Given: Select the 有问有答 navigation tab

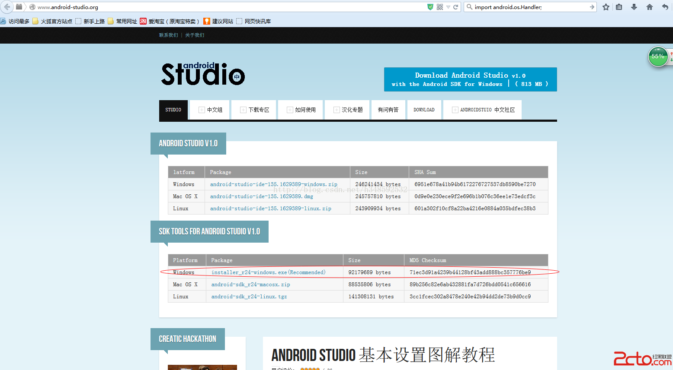Looking at the screenshot, I should (x=388, y=110).
